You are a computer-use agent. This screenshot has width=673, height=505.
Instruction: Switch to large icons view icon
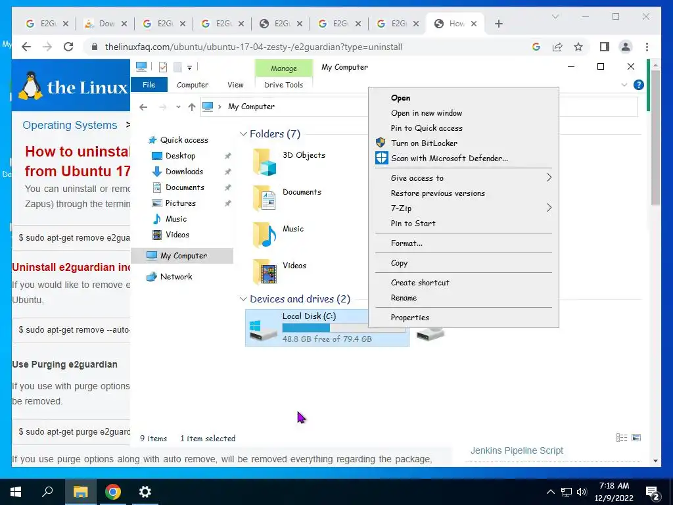[636, 437]
